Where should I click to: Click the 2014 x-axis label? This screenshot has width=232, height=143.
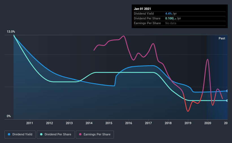(x=89, y=123)
